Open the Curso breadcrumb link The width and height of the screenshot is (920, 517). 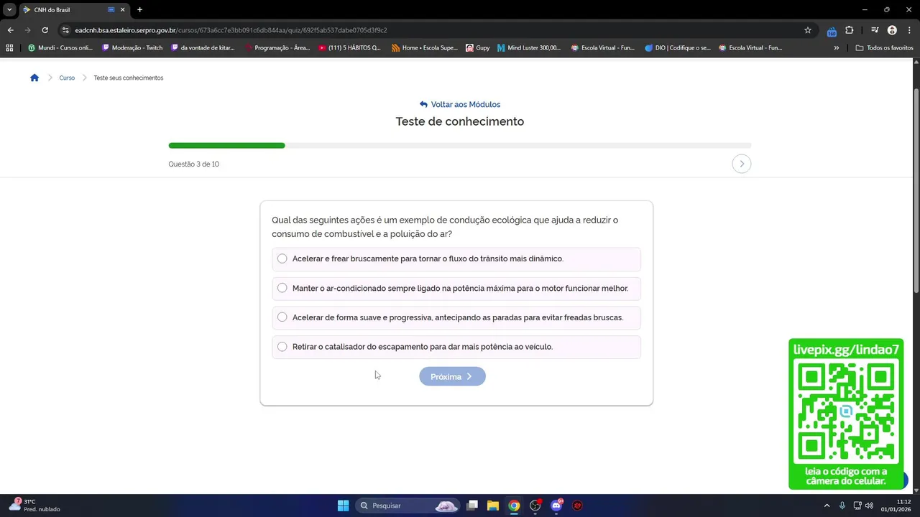click(67, 78)
